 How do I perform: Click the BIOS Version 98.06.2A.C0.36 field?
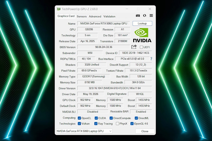(104, 47)
